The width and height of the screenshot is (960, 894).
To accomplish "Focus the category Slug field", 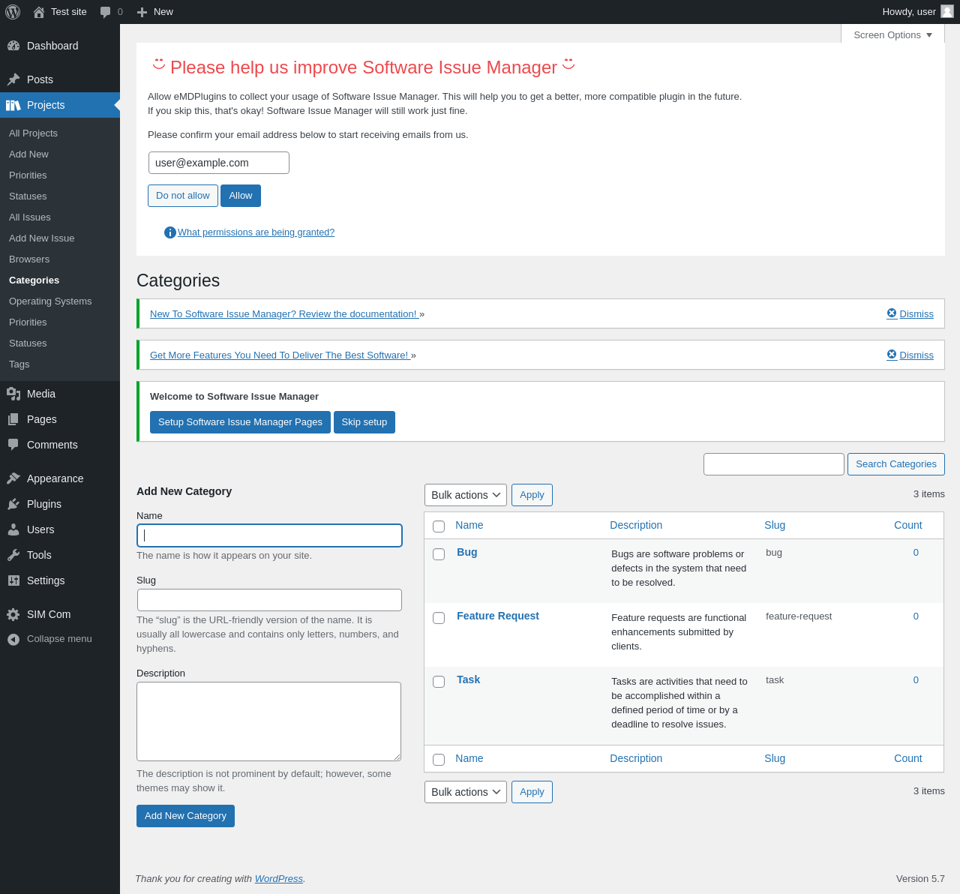I will [269, 600].
